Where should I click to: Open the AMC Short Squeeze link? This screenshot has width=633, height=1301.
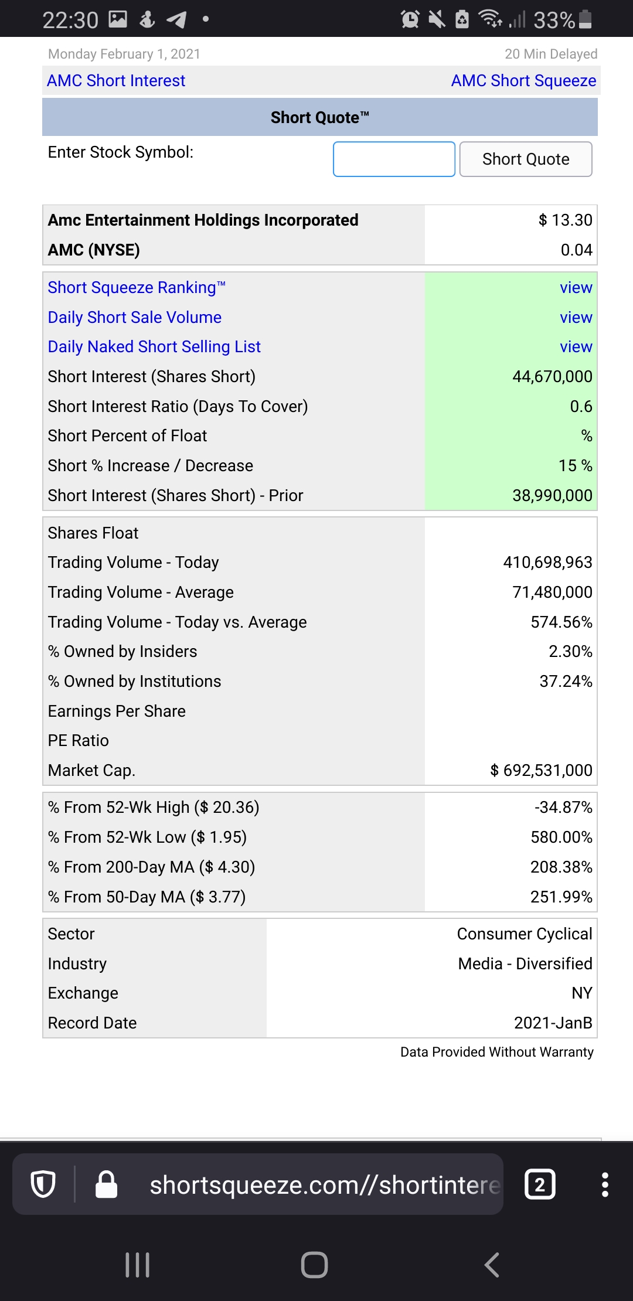[523, 80]
